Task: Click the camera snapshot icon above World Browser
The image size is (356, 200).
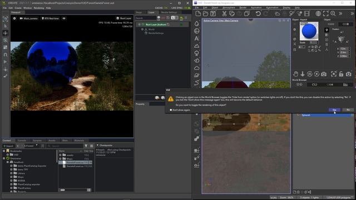Action: 324,74
